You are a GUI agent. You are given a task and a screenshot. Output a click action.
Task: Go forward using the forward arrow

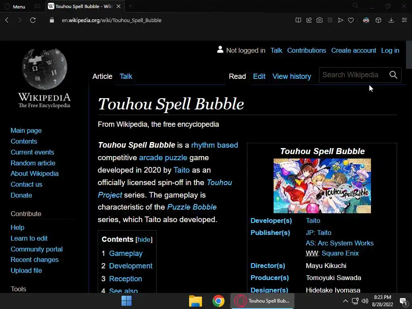20,20
